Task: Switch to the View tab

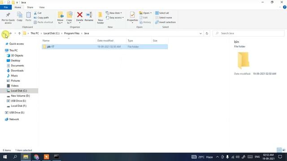Action: coord(42,7)
